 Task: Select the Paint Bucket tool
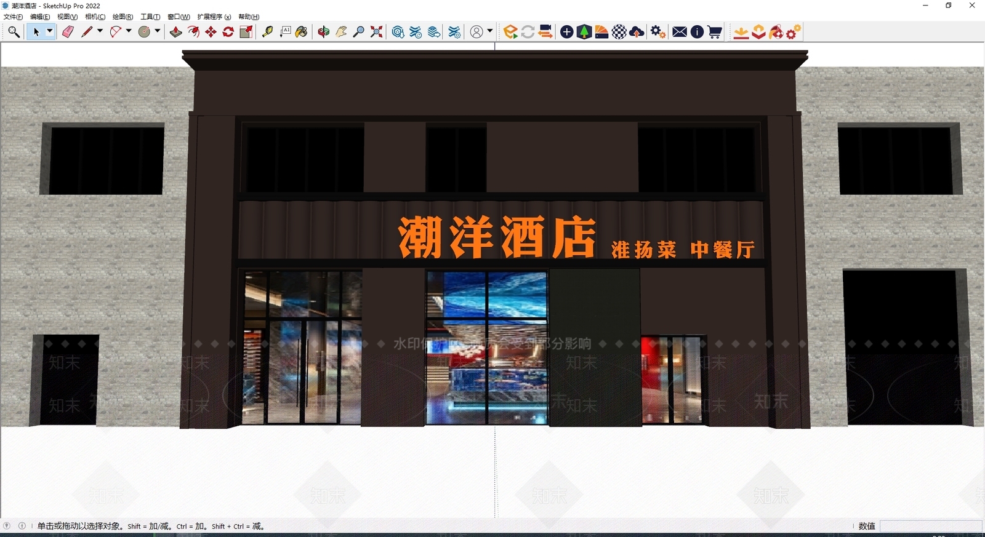pos(302,32)
